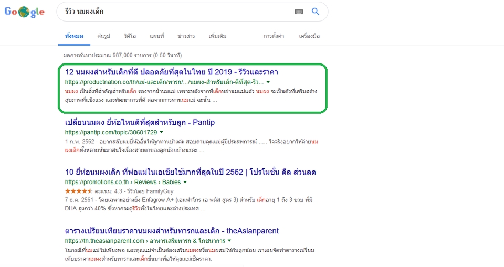Open the 12 นมผงสำหรับเด็กที่ดี result title
504x267 pixels.
pos(171,72)
